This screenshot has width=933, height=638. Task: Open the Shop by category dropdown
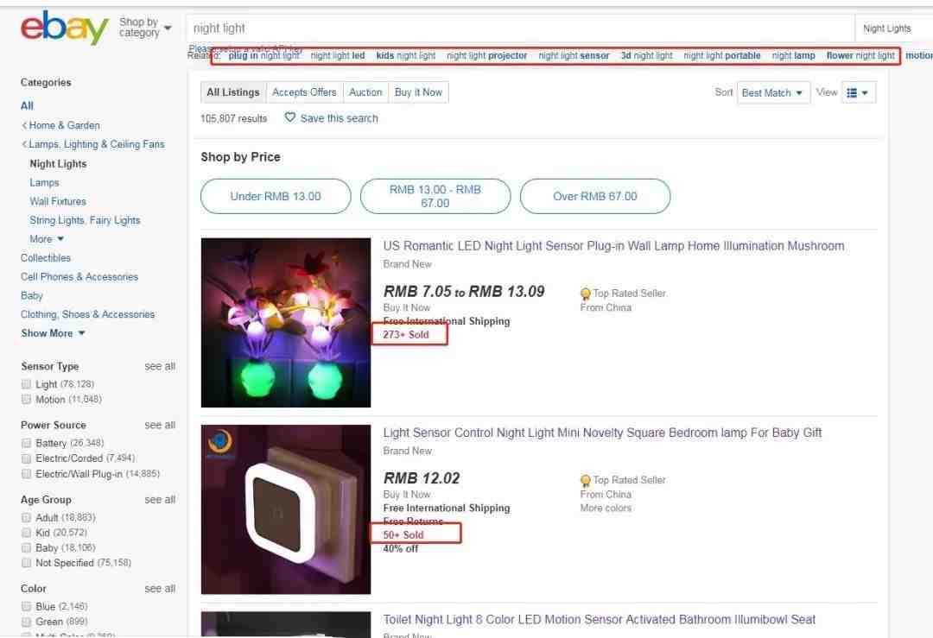point(145,28)
